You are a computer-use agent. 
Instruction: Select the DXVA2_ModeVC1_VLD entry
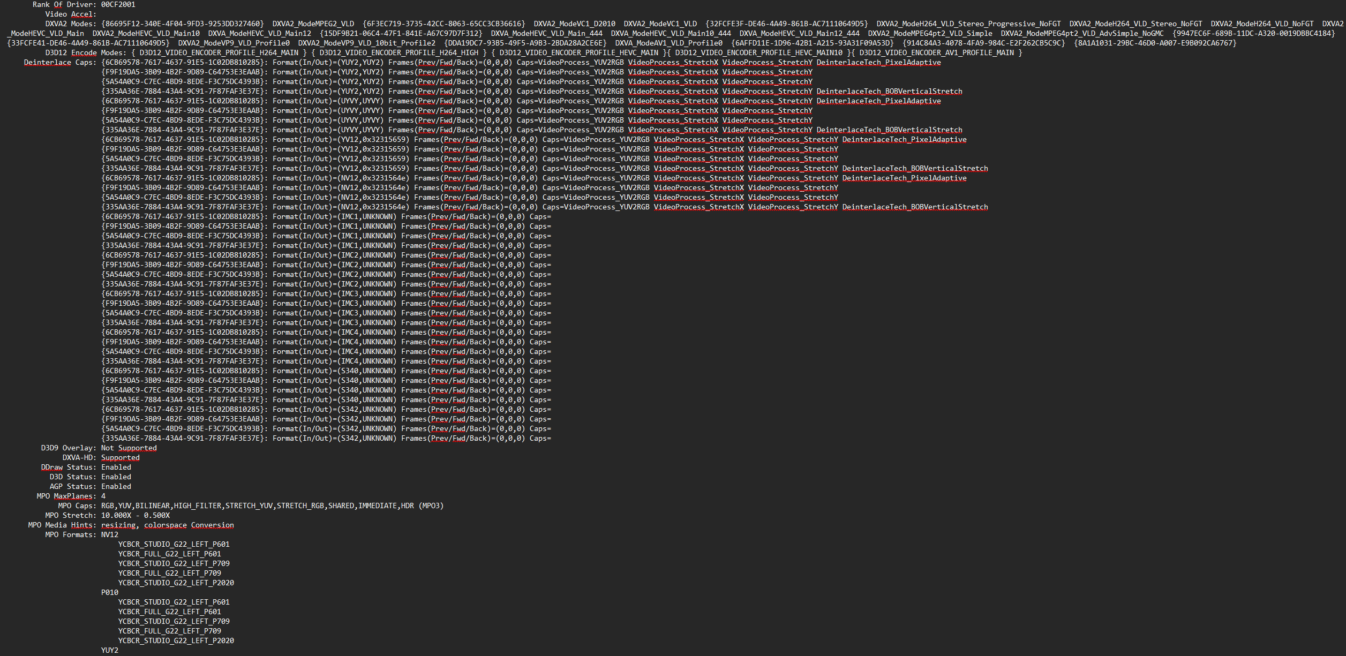pyautogui.click(x=660, y=24)
